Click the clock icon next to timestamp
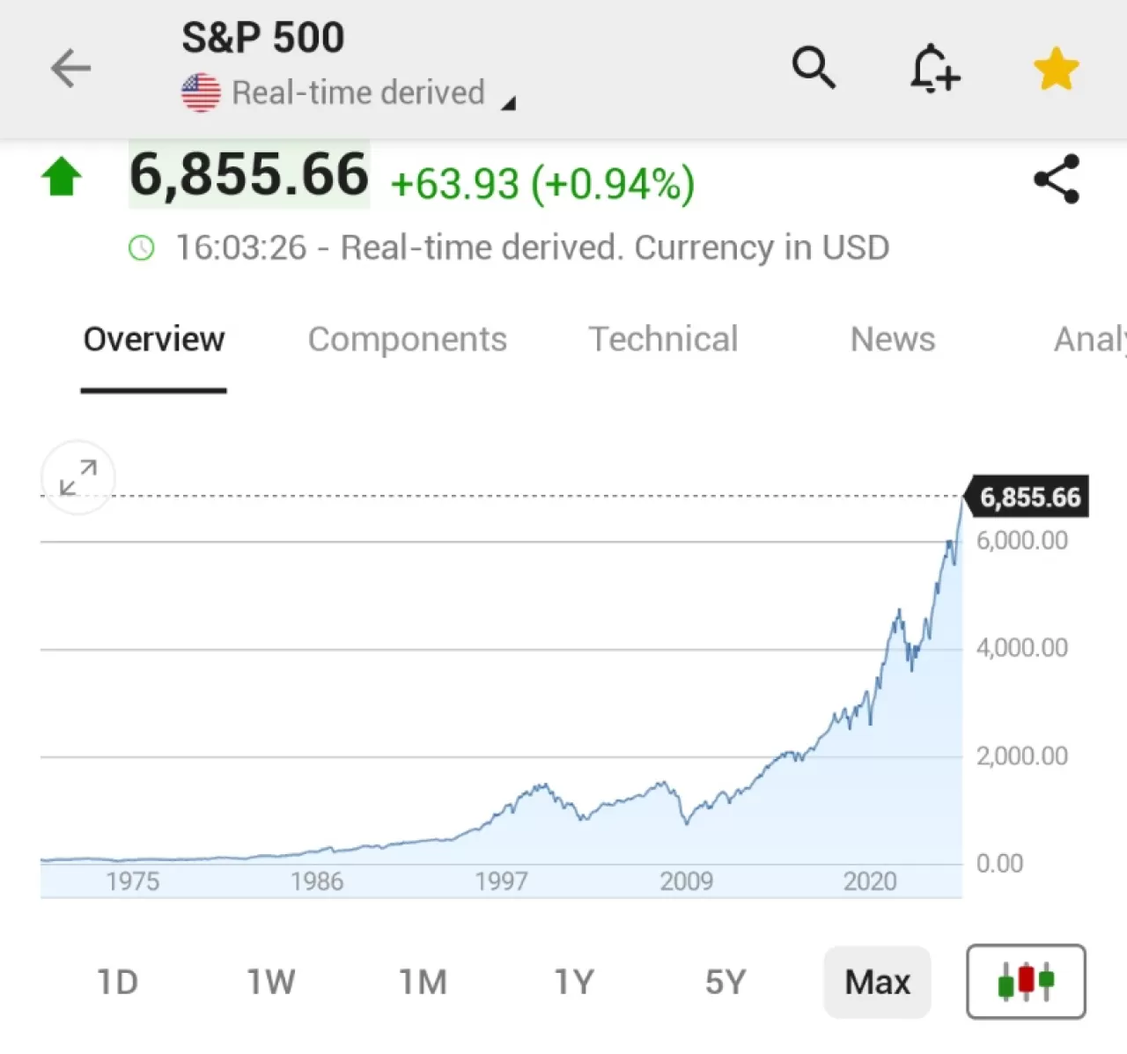Image resolution: width=1127 pixels, height=1054 pixels. click(x=141, y=248)
